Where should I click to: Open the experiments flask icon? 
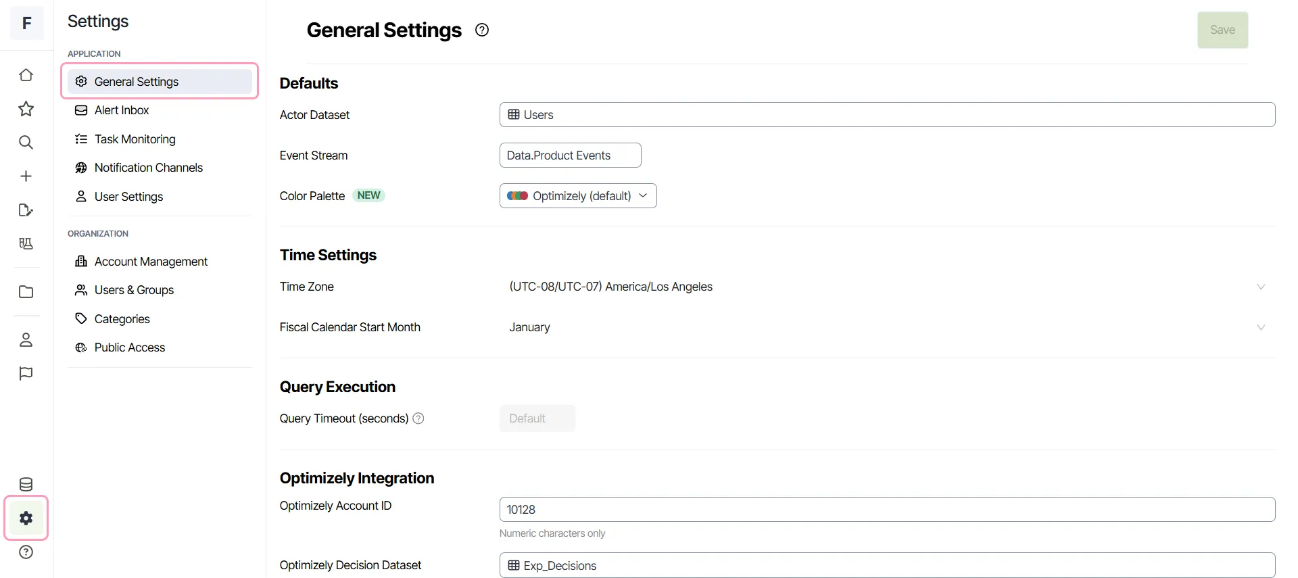(26, 244)
